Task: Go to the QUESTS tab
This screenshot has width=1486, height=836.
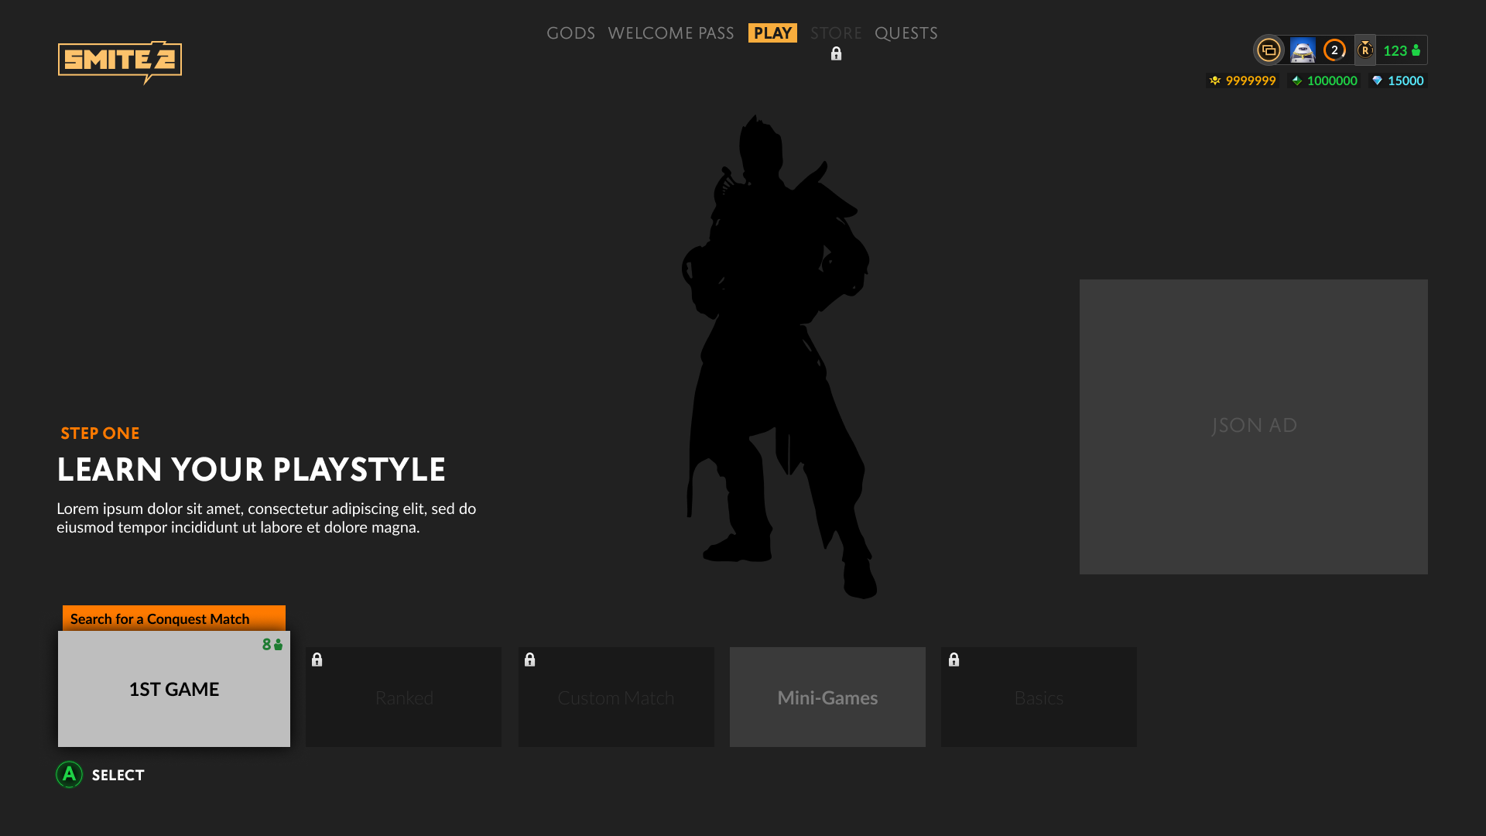Action: 906,33
